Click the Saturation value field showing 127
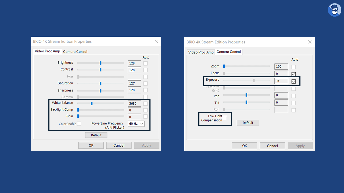Viewport: 344px width, 193px height. tap(134, 83)
